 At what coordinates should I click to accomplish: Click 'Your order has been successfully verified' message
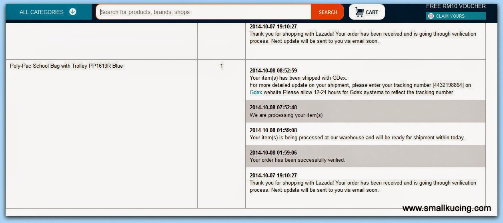(297, 160)
